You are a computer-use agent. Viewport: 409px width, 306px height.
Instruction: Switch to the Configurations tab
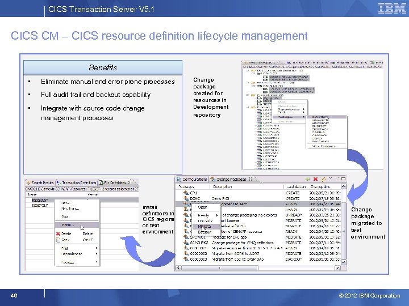[x=192, y=179]
